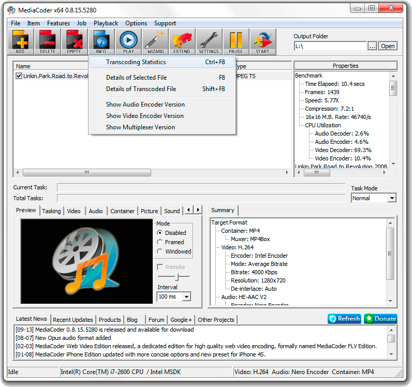Select 'Bitrate: 4000 Kbps' summary row
412x387 pixels.
(x=254, y=273)
